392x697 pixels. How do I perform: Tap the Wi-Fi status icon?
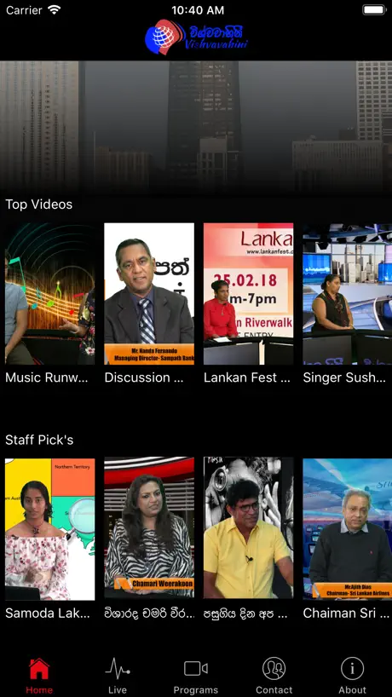click(x=55, y=9)
